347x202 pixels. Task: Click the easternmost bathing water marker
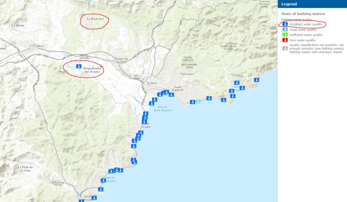[x=257, y=80]
